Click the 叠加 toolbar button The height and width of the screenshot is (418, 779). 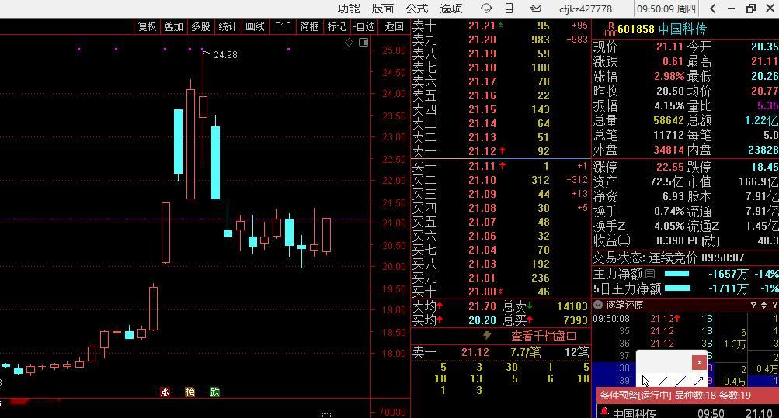(174, 26)
